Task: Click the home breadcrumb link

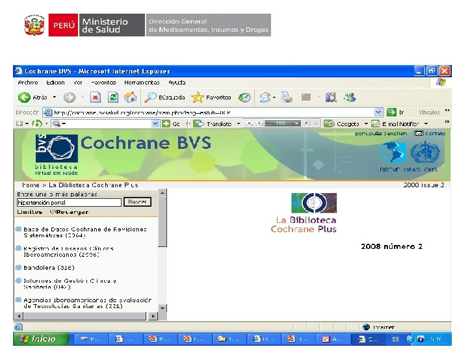Action: (31, 185)
